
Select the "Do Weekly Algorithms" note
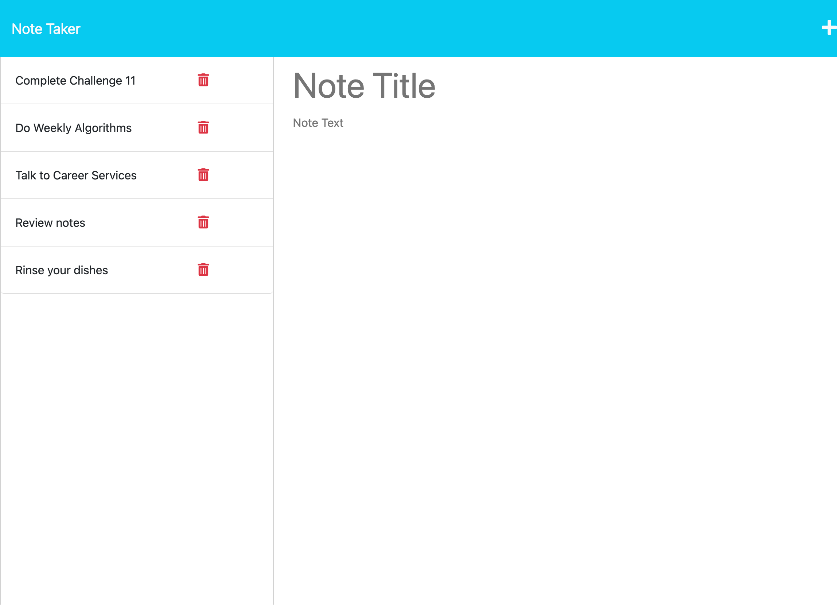[73, 128]
